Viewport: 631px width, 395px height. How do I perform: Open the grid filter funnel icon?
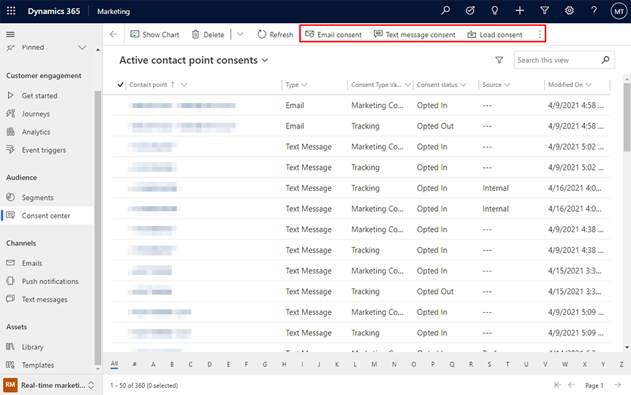499,60
